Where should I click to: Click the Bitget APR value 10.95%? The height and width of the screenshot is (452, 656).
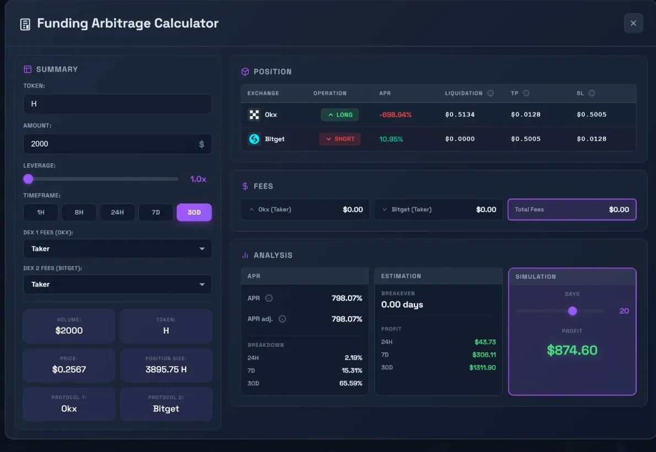tap(391, 139)
